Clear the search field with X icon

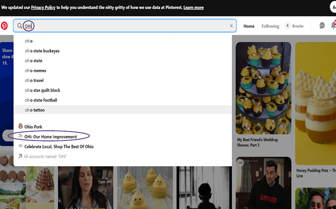pos(231,26)
